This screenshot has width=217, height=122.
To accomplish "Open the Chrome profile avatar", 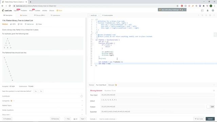I will [x=211, y=6].
